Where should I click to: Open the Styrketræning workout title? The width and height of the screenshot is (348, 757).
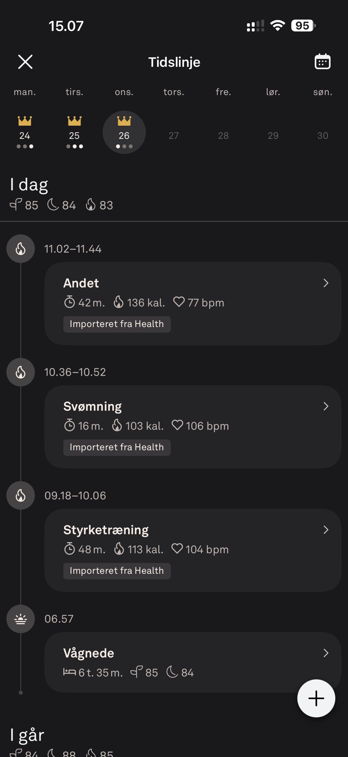click(x=106, y=530)
